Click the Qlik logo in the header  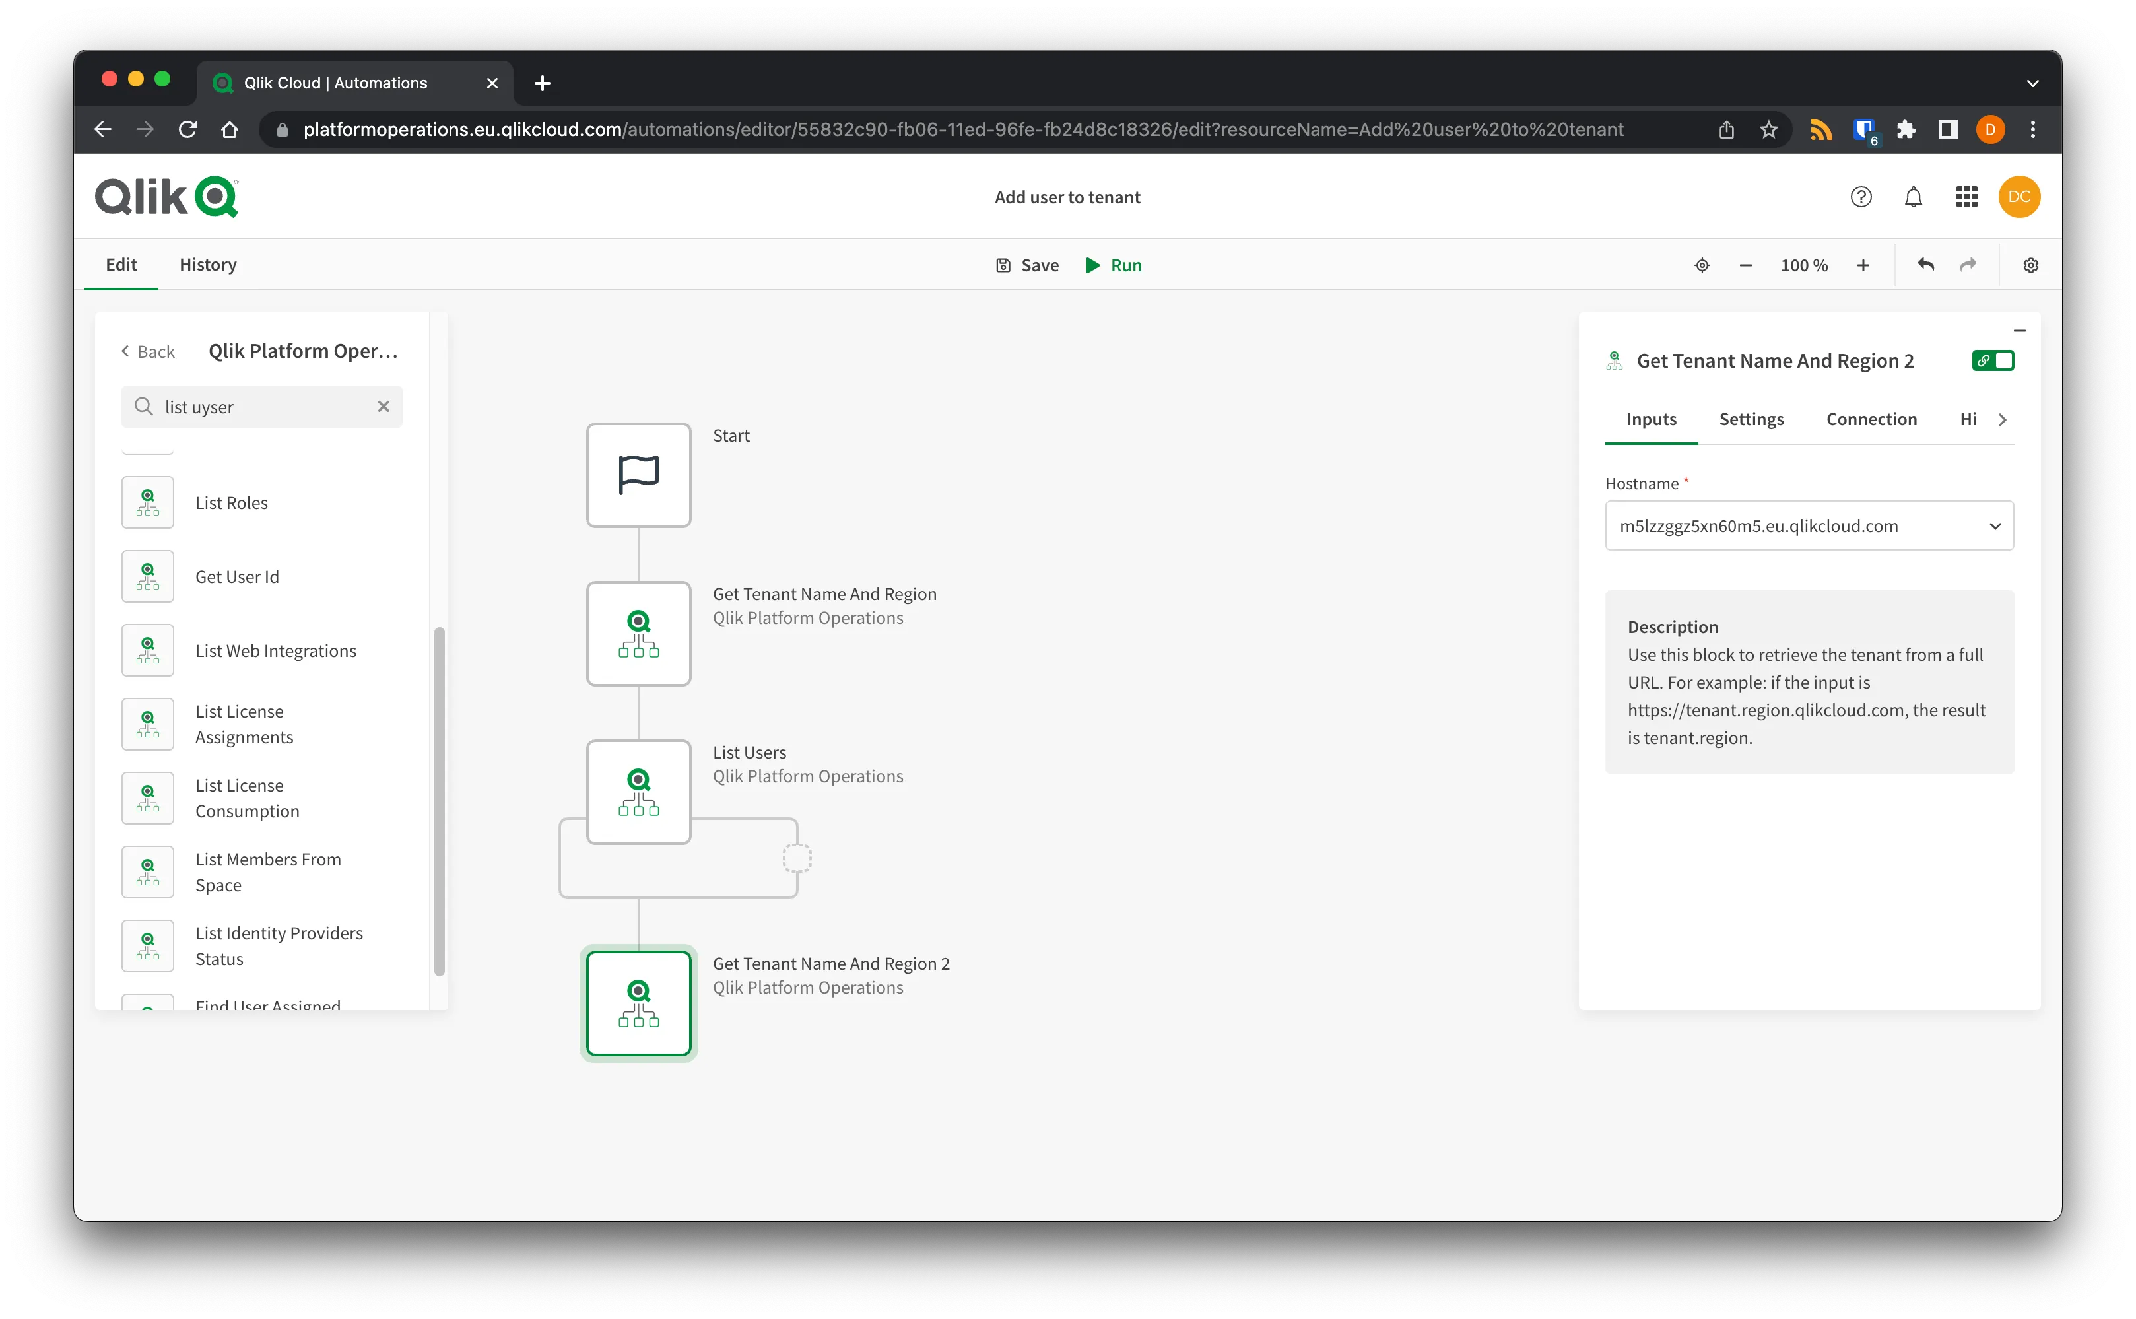166,196
